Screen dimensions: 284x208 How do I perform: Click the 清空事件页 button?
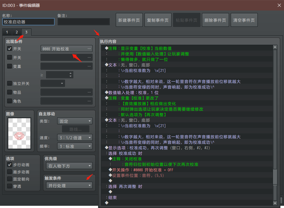pos(244,20)
